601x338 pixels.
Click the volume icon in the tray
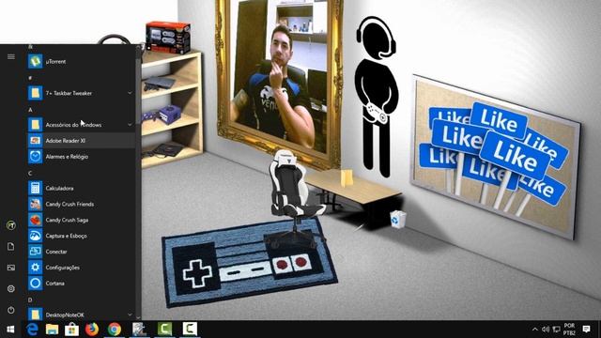(546, 330)
